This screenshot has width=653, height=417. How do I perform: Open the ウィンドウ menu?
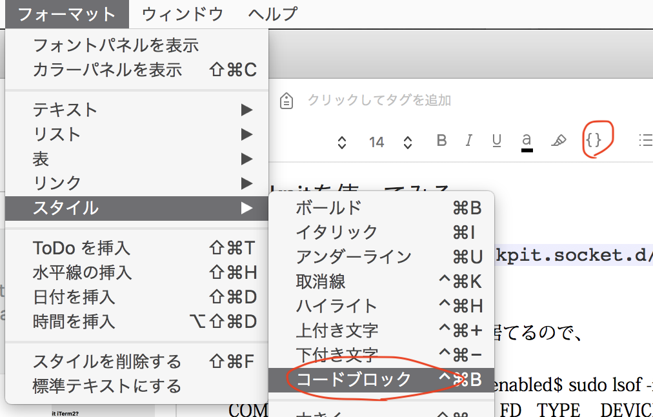coord(183,14)
